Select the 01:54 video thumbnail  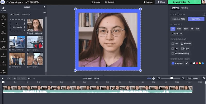(17, 42)
